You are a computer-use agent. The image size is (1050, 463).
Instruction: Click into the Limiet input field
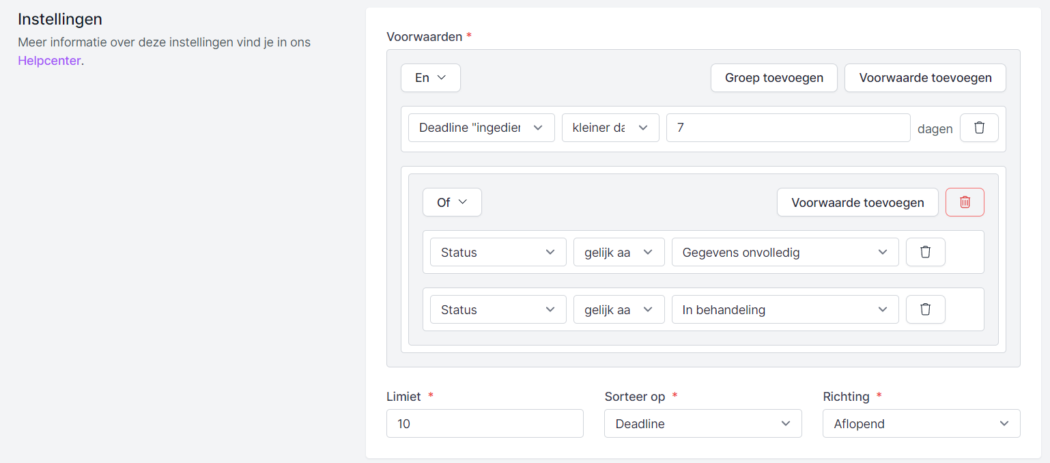[x=485, y=423]
